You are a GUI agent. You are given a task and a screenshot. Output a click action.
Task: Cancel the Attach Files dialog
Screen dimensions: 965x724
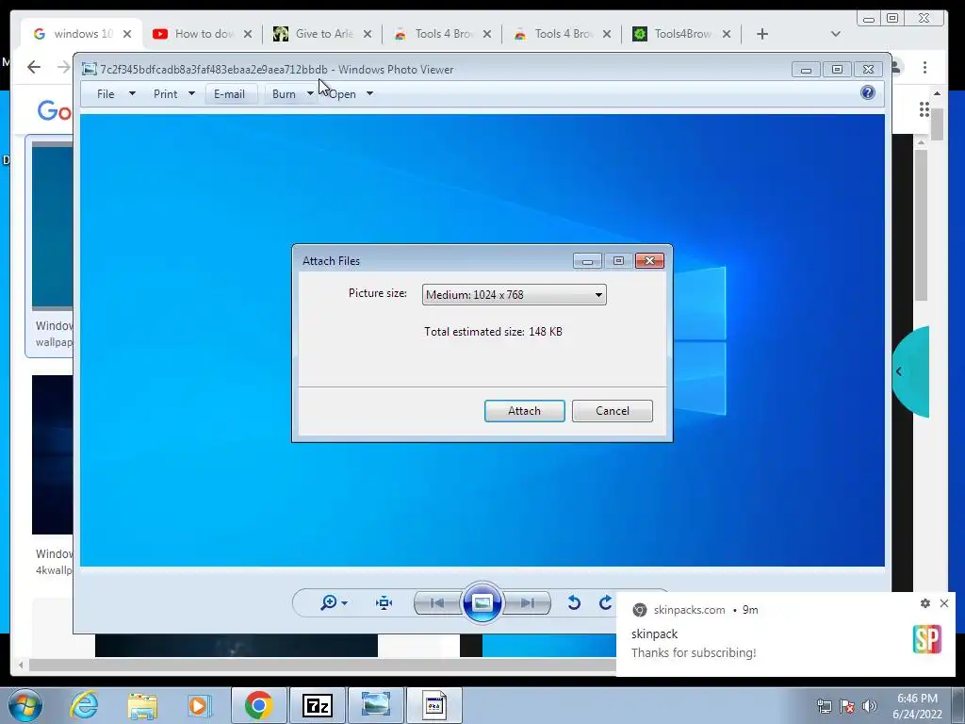tap(612, 411)
